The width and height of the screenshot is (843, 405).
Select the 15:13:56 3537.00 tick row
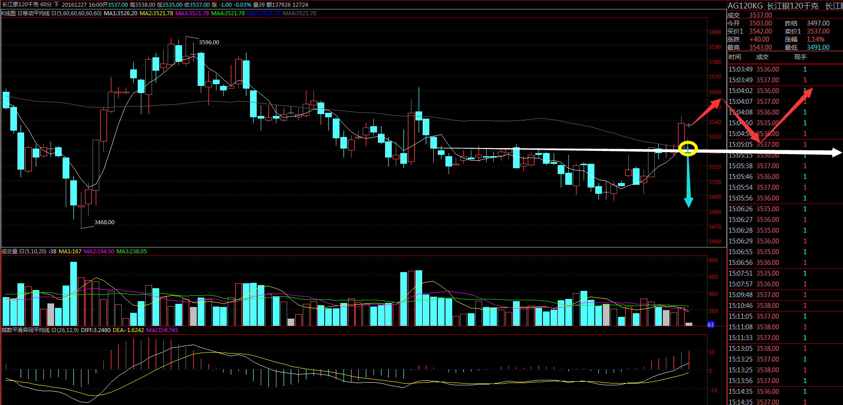(x=785, y=381)
